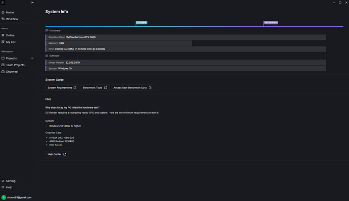
Task: Click the Software section icon
Action: click(x=47, y=56)
